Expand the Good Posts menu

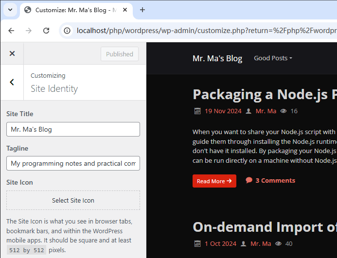click(273, 58)
